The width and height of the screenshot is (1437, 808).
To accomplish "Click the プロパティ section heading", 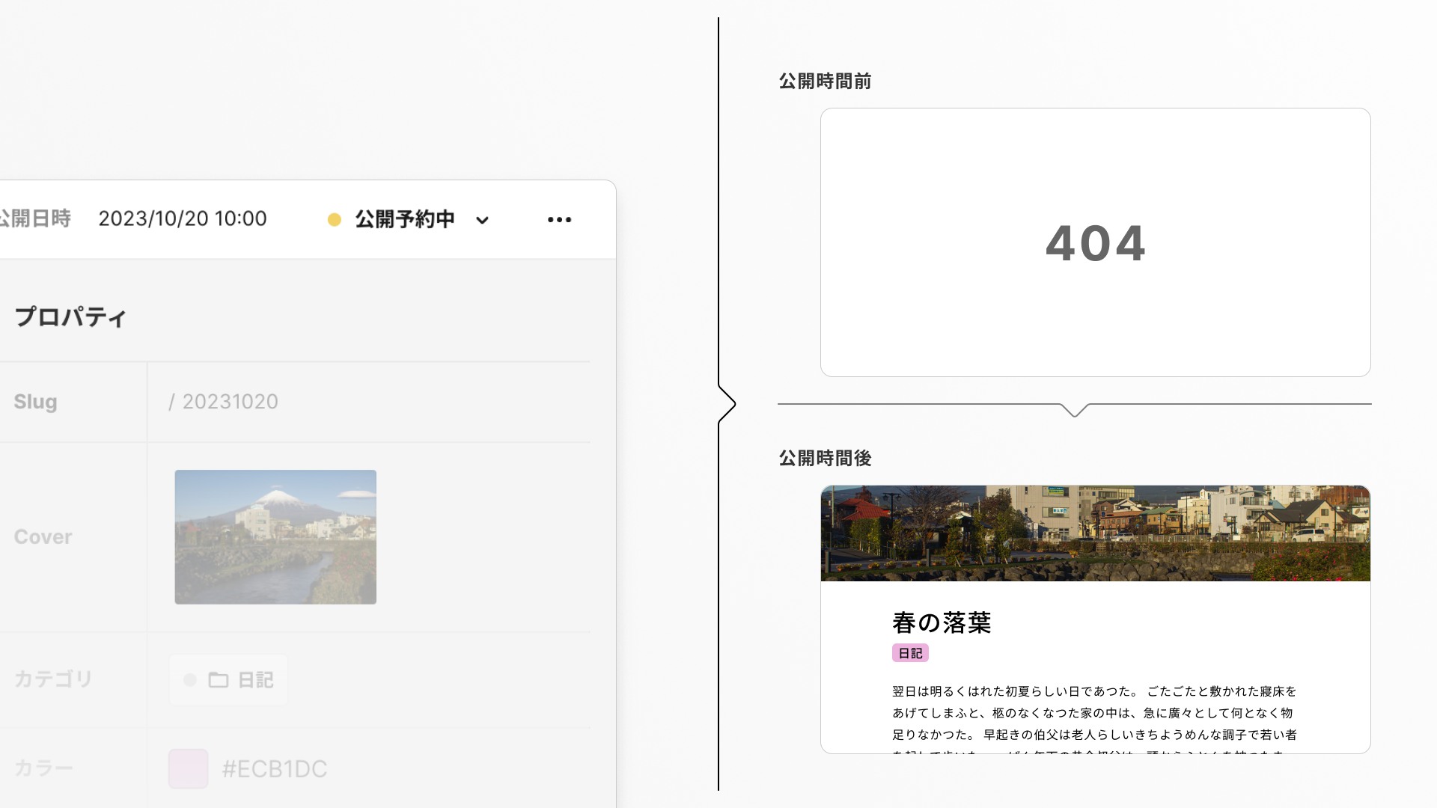I will coord(70,316).
